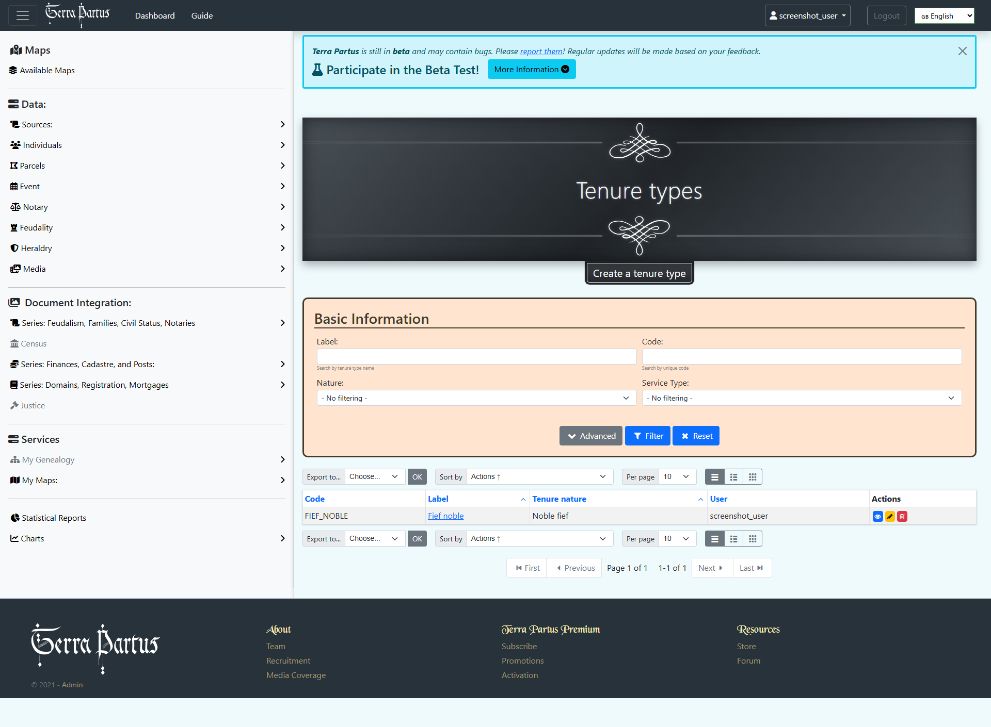
Task: Click the red trash delete icon
Action: 902,516
